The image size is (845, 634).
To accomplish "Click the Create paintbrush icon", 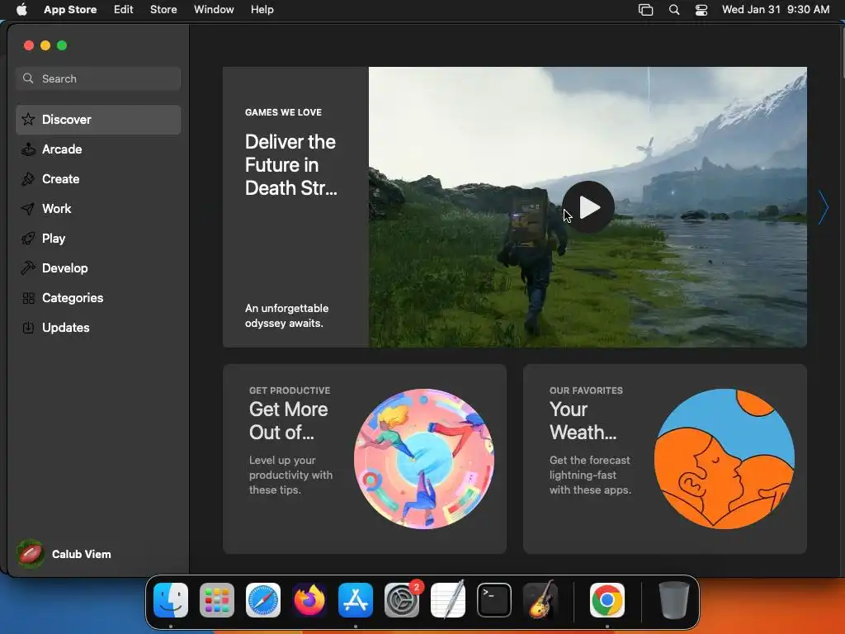I will pos(28,179).
